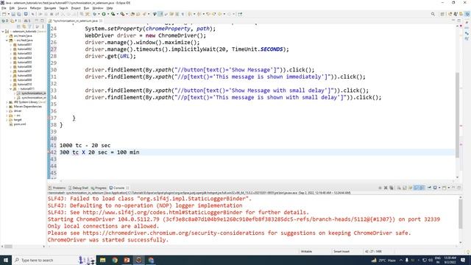The height and width of the screenshot is (265, 471).
Task: Click the Writable status field
Action: tap(306, 252)
